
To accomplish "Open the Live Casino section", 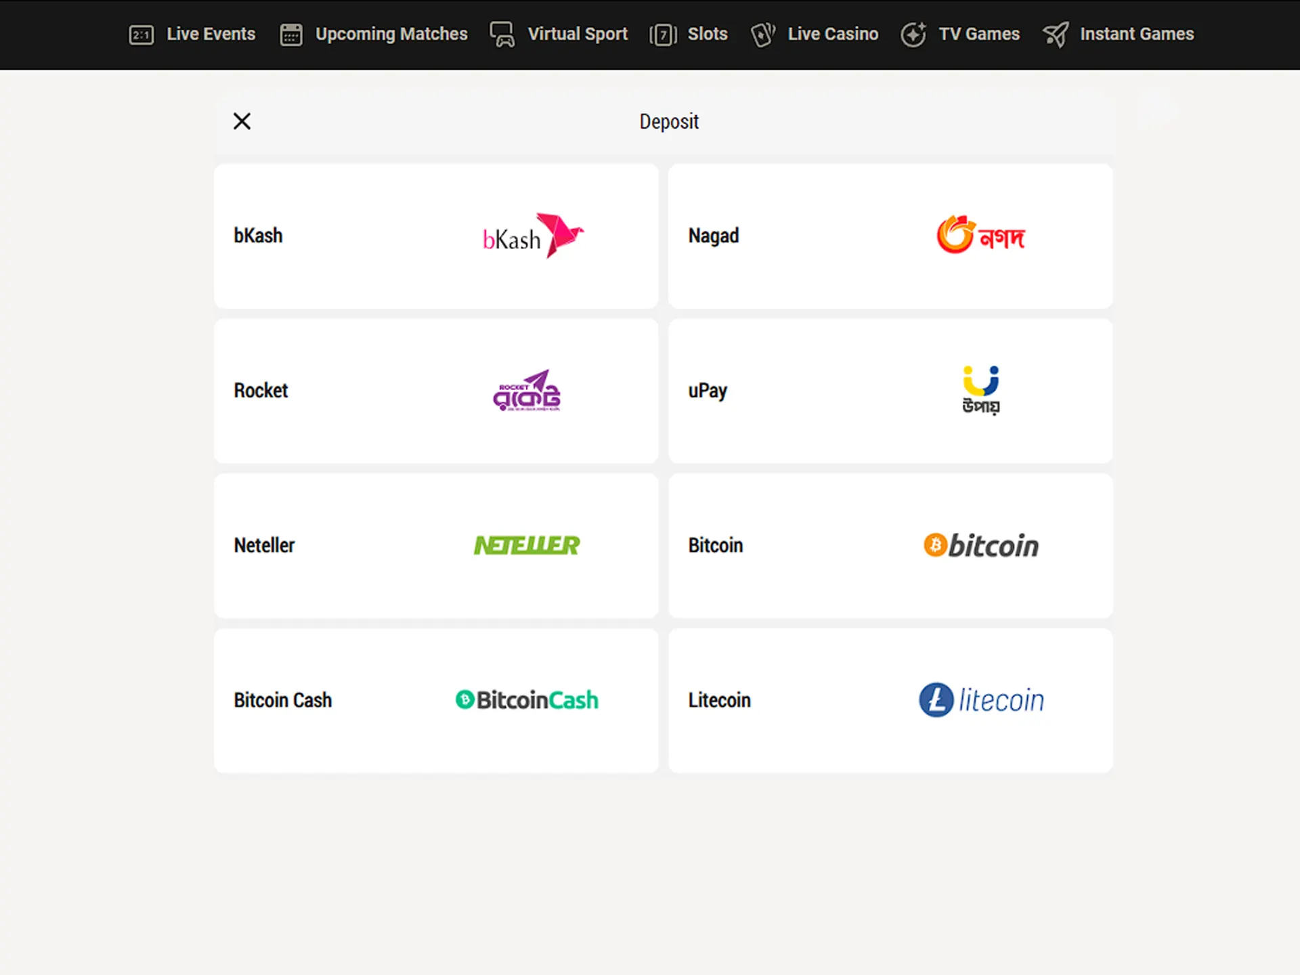I will point(833,34).
